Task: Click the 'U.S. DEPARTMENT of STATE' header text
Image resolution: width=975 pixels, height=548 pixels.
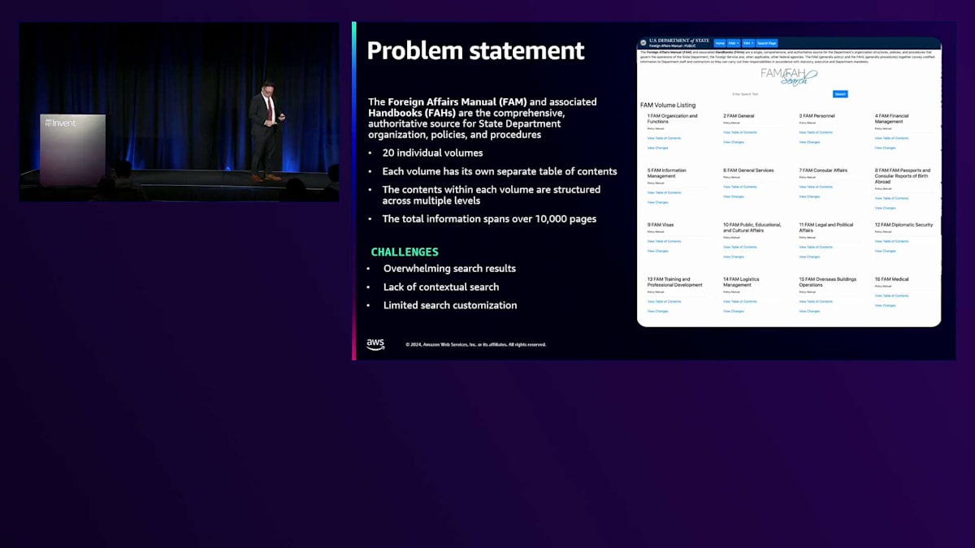Action: pos(679,40)
